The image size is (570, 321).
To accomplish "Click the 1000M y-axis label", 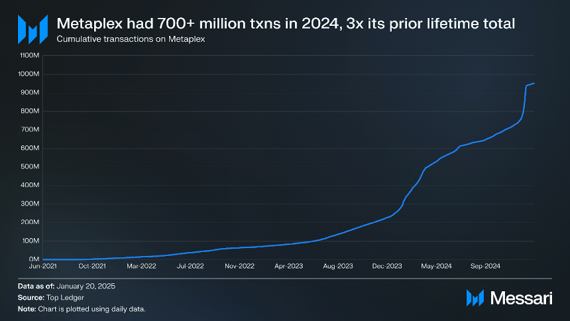I will click(28, 74).
